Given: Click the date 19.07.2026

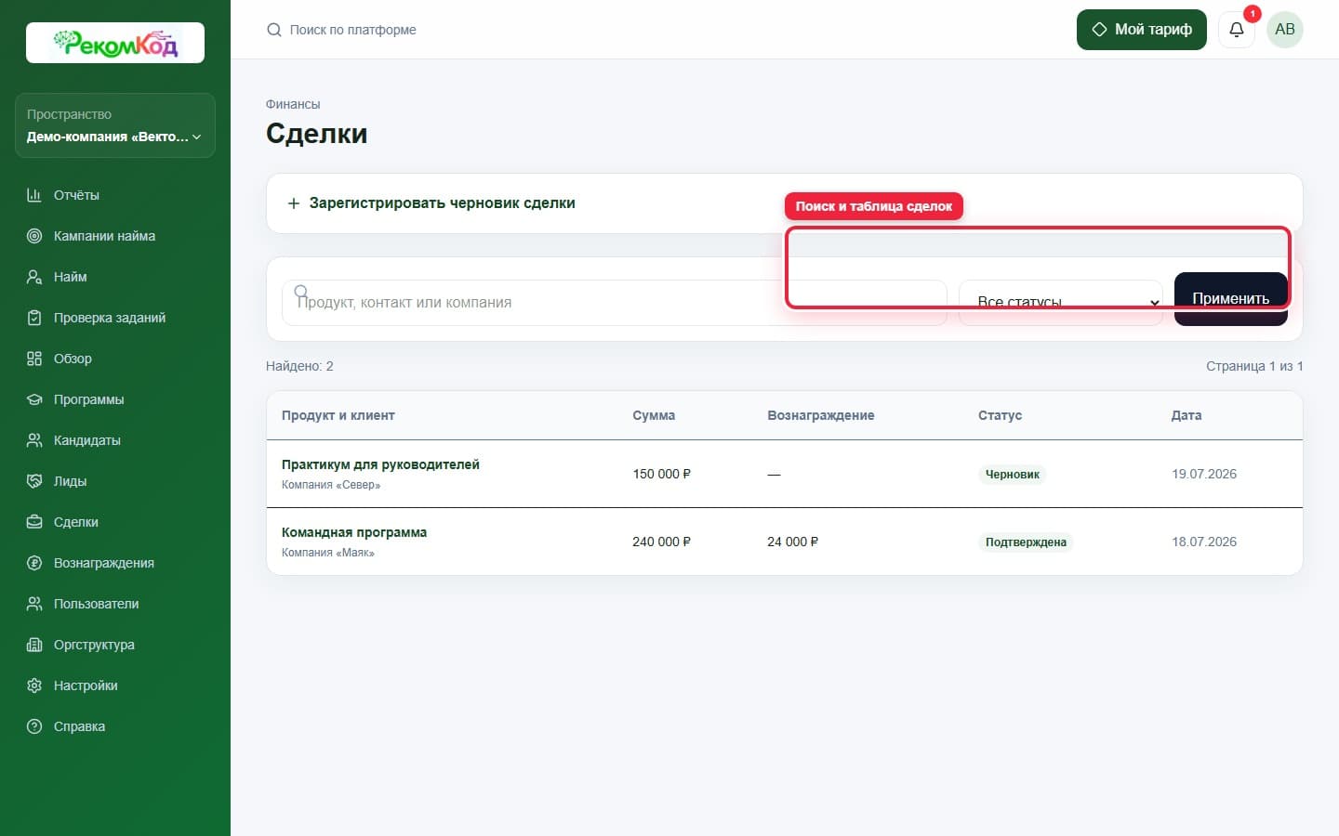Looking at the screenshot, I should tap(1204, 474).
